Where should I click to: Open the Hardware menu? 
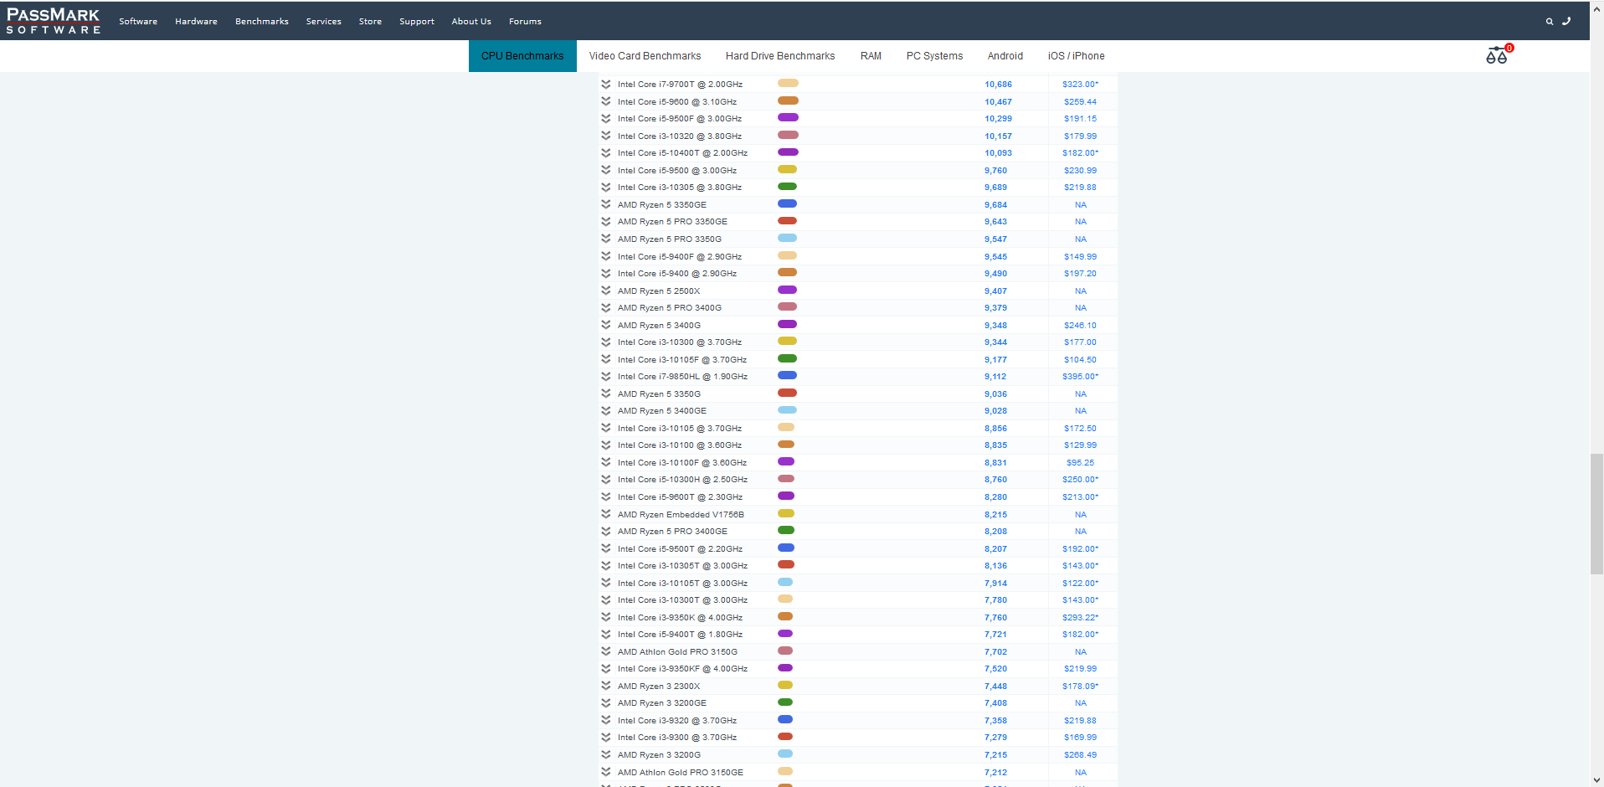(x=196, y=22)
